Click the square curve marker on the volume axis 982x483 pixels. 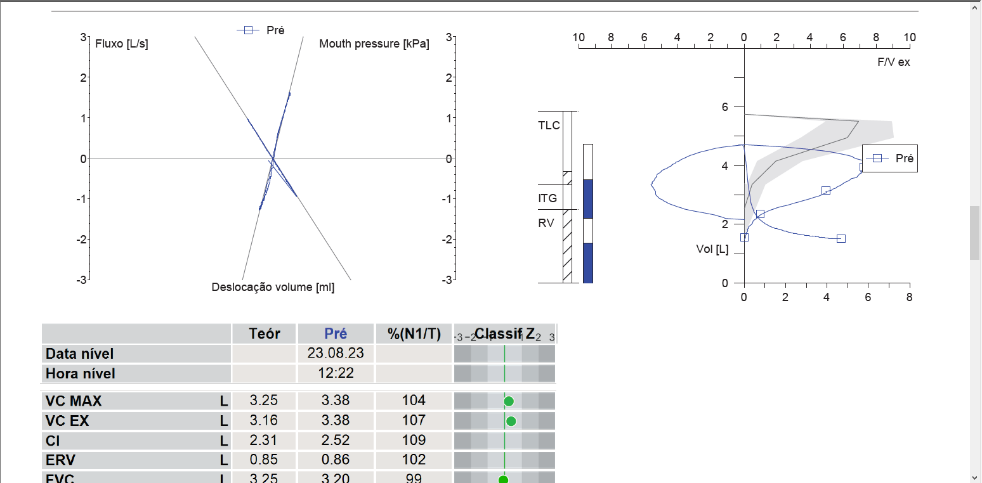click(x=745, y=237)
